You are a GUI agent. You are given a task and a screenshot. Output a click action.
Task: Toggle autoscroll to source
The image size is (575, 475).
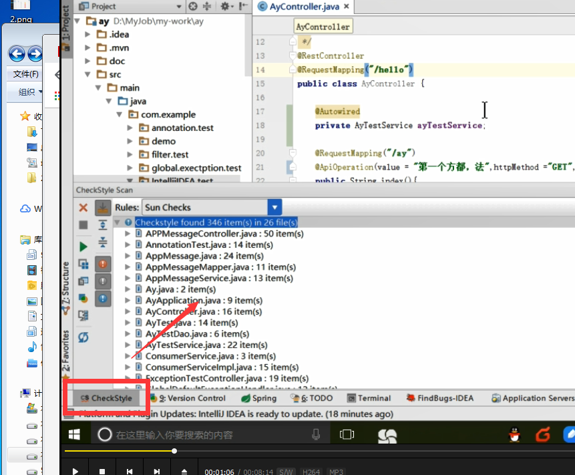pos(103,208)
